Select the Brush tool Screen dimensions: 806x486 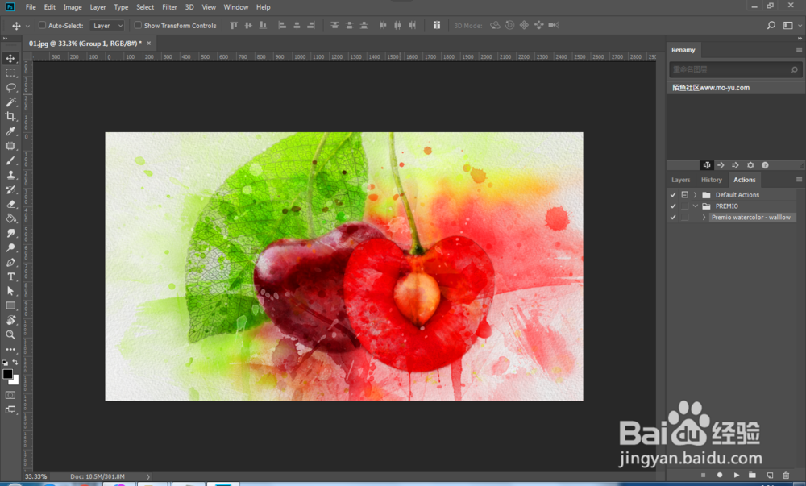coord(10,160)
